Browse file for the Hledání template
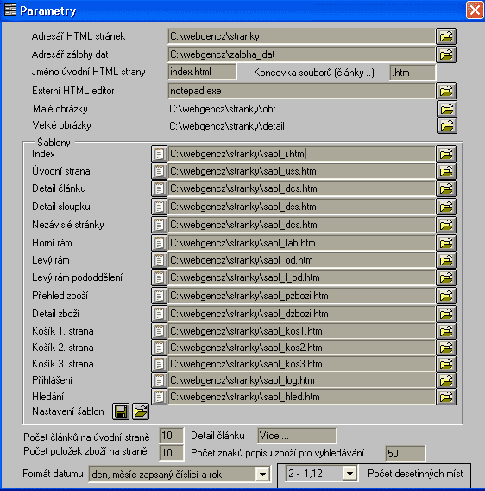 tap(446, 397)
